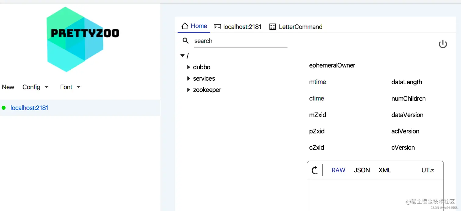Click the power disconnect icon
The height and width of the screenshot is (211, 461).
coord(443,44)
